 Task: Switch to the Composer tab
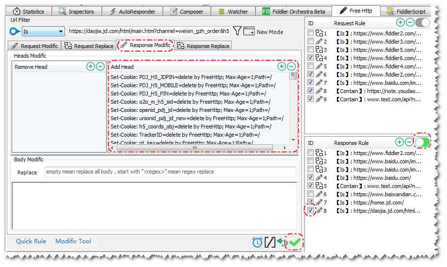click(x=187, y=12)
